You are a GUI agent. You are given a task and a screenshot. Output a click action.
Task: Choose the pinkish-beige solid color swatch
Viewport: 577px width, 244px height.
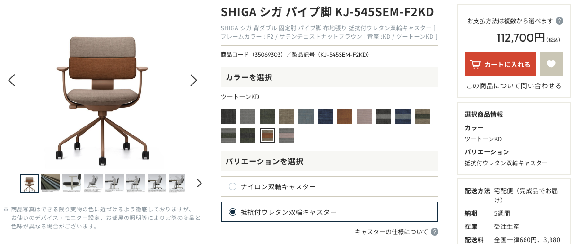(364, 116)
